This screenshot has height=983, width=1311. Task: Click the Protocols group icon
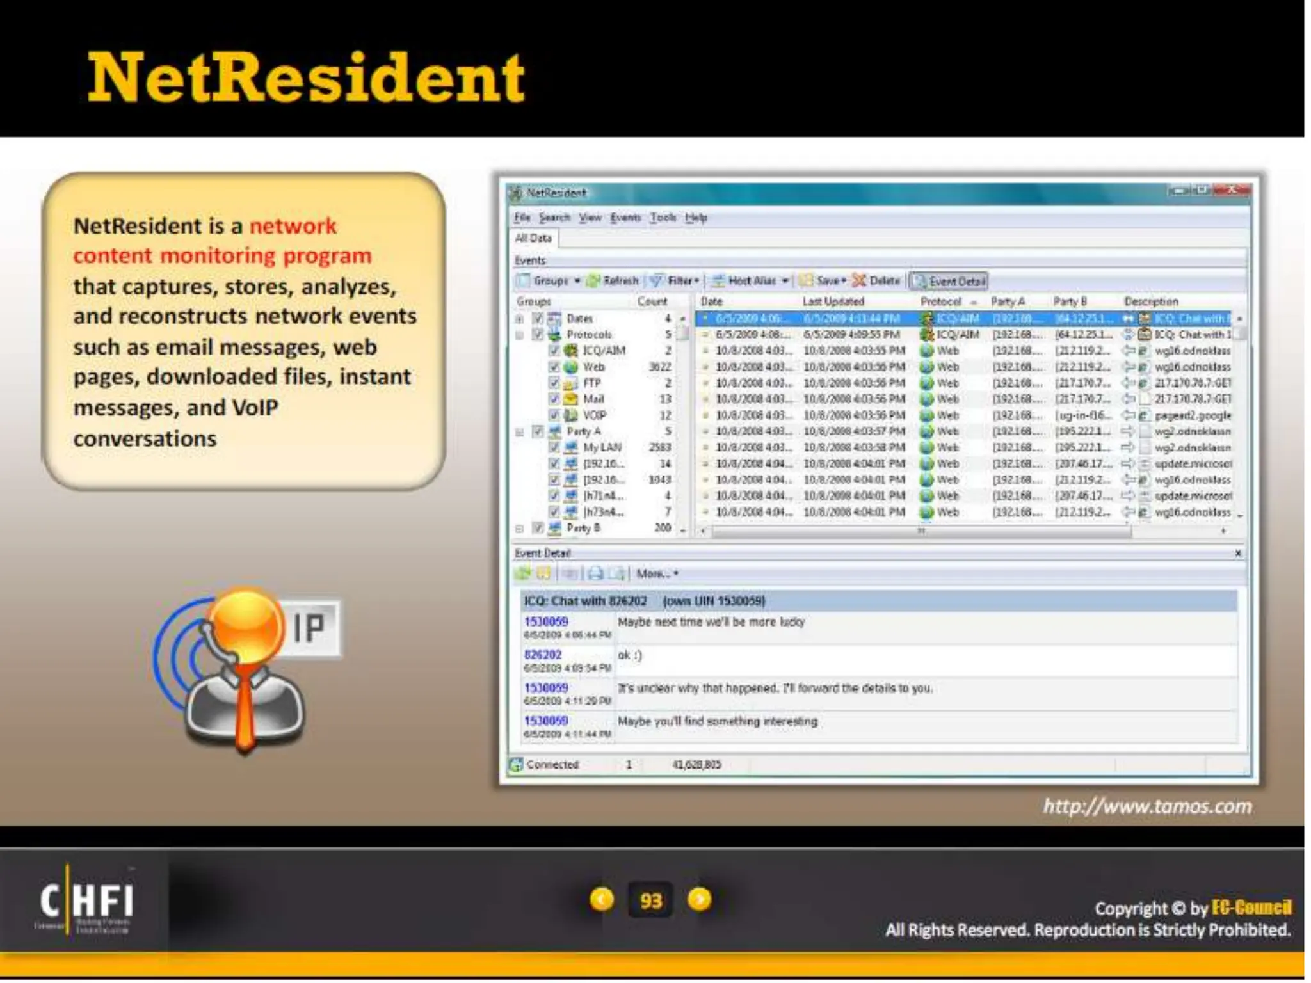[554, 334]
